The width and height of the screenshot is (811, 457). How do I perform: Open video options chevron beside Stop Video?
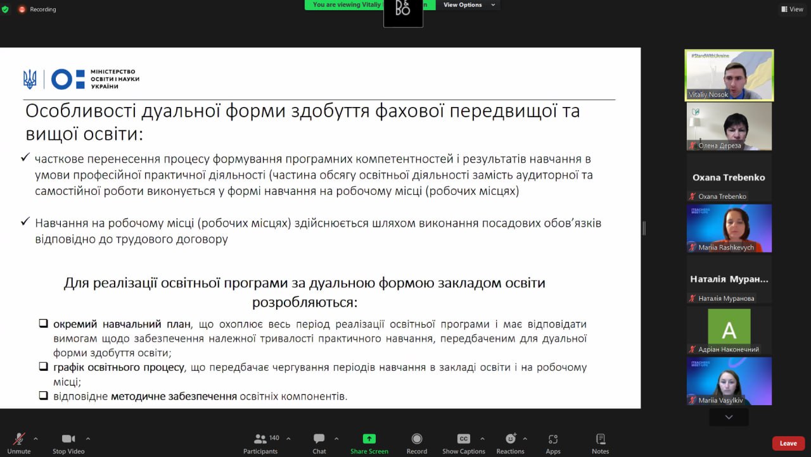[87, 439]
